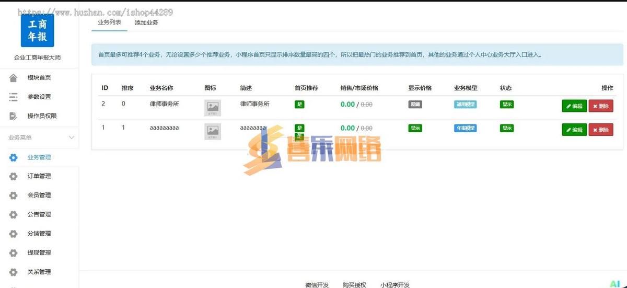Click the 首页推荐 column header
This screenshot has height=288, width=627.
coord(306,88)
